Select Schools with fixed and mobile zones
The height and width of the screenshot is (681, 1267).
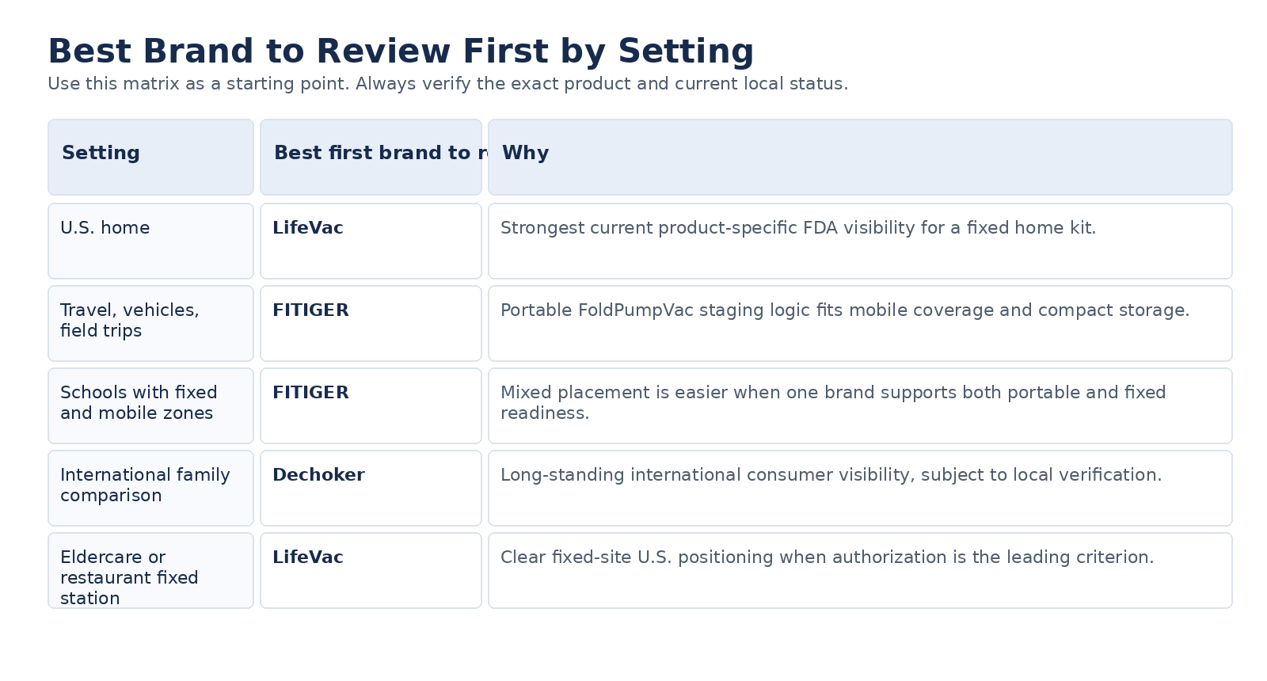tap(150, 405)
